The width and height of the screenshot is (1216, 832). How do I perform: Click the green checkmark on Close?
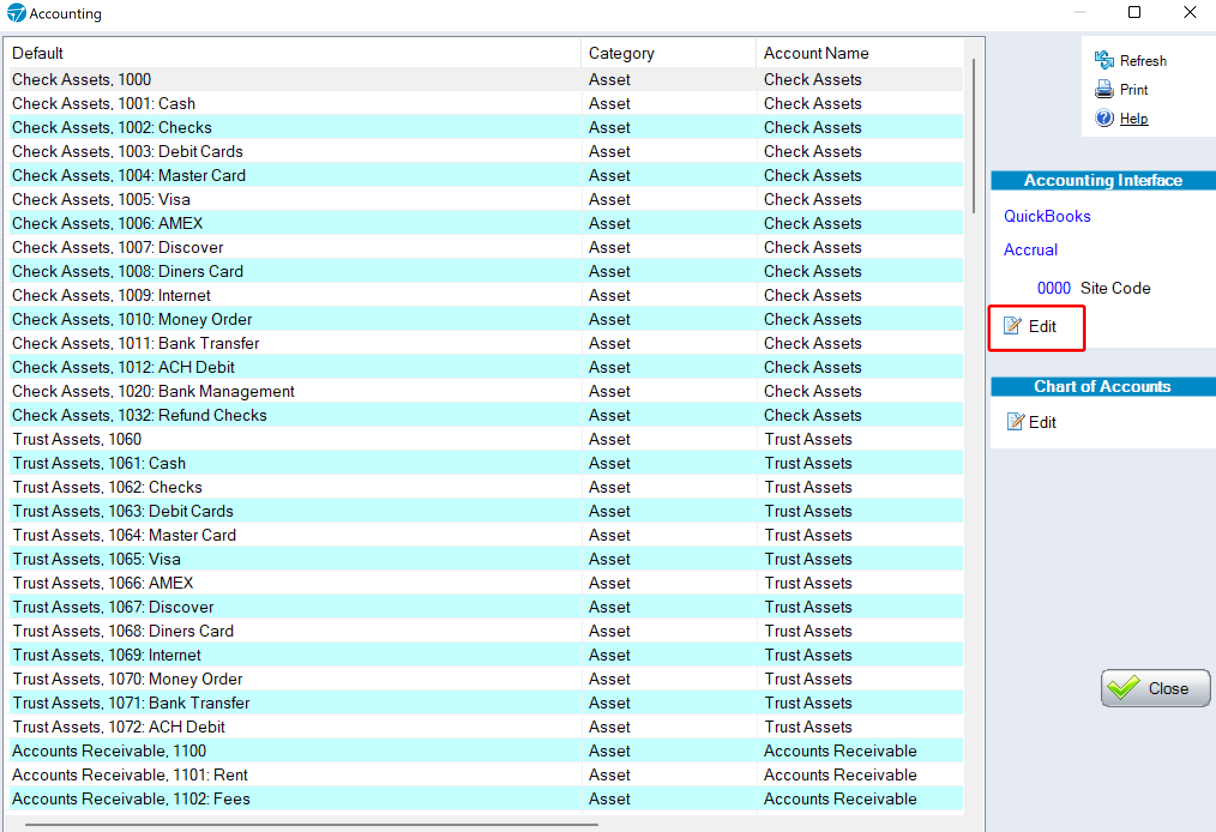point(1123,688)
